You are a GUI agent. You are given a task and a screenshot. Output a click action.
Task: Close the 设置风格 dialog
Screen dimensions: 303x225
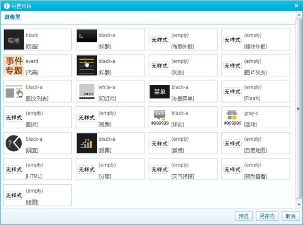pyautogui.click(x=297, y=6)
